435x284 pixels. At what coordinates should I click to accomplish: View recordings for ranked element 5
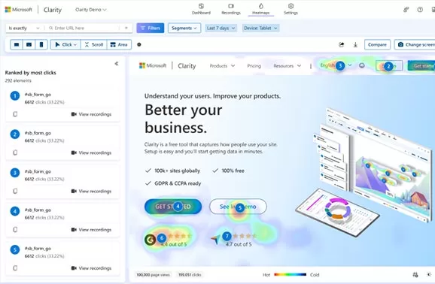coord(91,268)
